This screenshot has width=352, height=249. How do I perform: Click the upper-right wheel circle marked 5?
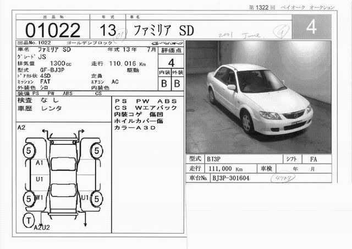pyautogui.click(x=97, y=151)
